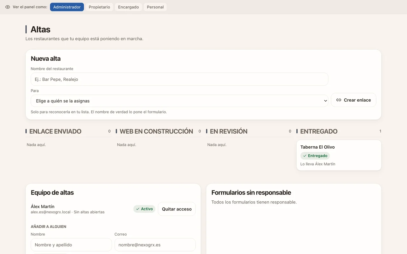This screenshot has width=407, height=254.
Task: Click the name Álex Martín in the team list
Action: coord(43,206)
